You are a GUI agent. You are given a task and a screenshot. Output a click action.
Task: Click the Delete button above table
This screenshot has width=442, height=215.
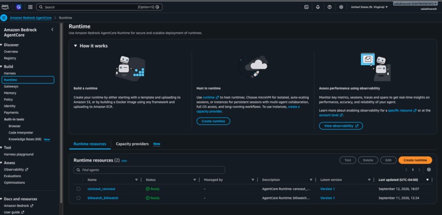pos(368,160)
